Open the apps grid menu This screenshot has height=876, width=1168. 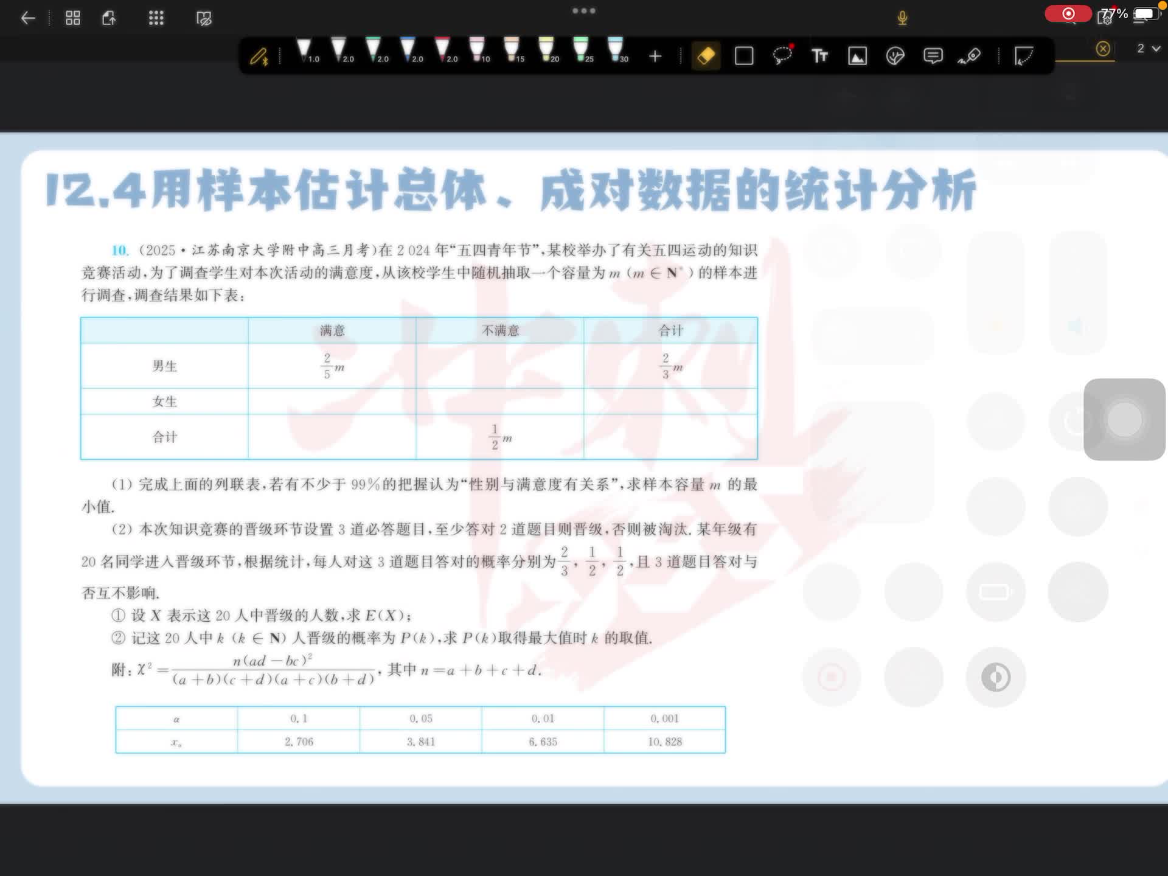pos(156,18)
